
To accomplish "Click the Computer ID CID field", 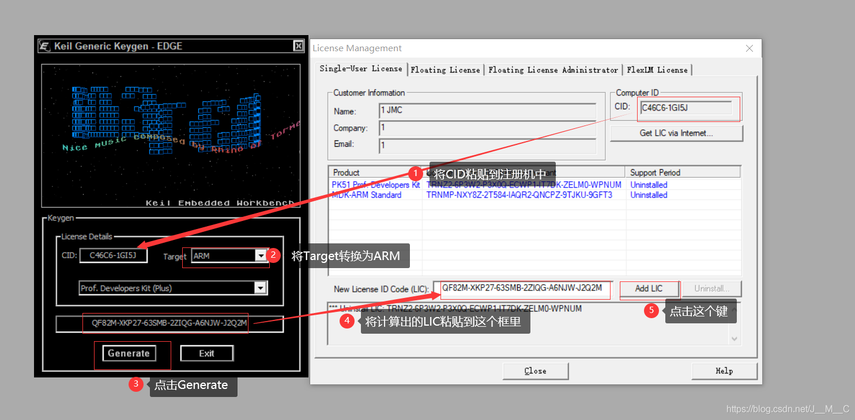I will click(x=685, y=107).
